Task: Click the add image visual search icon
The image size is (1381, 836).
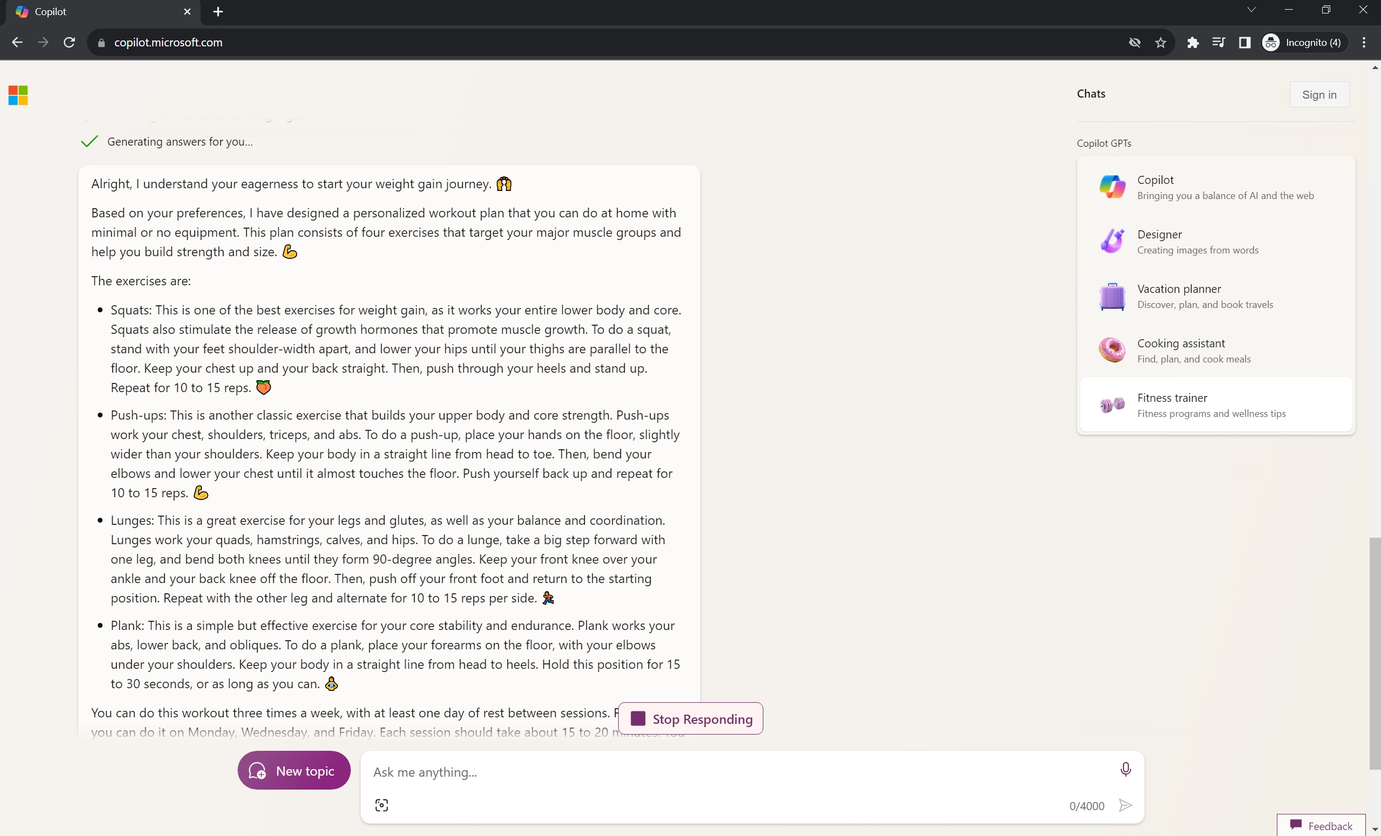Action: [382, 805]
